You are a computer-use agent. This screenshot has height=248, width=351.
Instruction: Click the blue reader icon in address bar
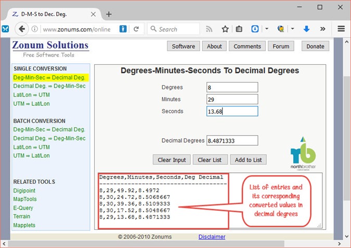123,29
